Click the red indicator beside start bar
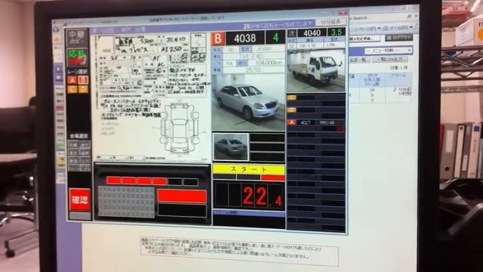 273,178
